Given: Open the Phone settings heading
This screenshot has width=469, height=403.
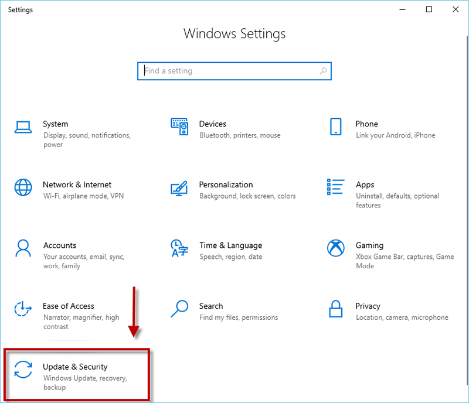Looking at the screenshot, I should click(x=366, y=124).
